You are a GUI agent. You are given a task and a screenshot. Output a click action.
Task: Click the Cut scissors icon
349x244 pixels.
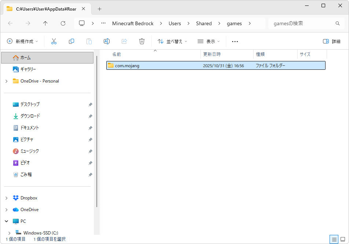(x=54, y=42)
